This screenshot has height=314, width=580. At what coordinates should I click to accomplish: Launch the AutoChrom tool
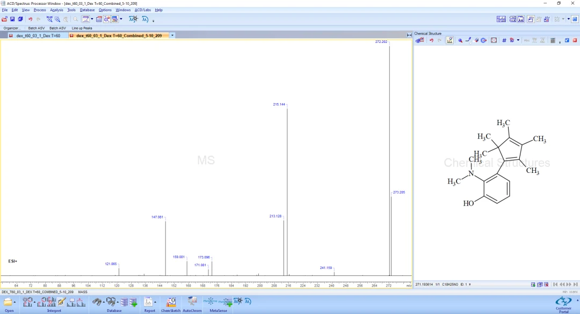pyautogui.click(x=192, y=305)
